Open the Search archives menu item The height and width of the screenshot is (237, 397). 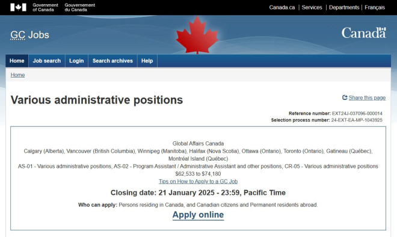pyautogui.click(x=112, y=61)
